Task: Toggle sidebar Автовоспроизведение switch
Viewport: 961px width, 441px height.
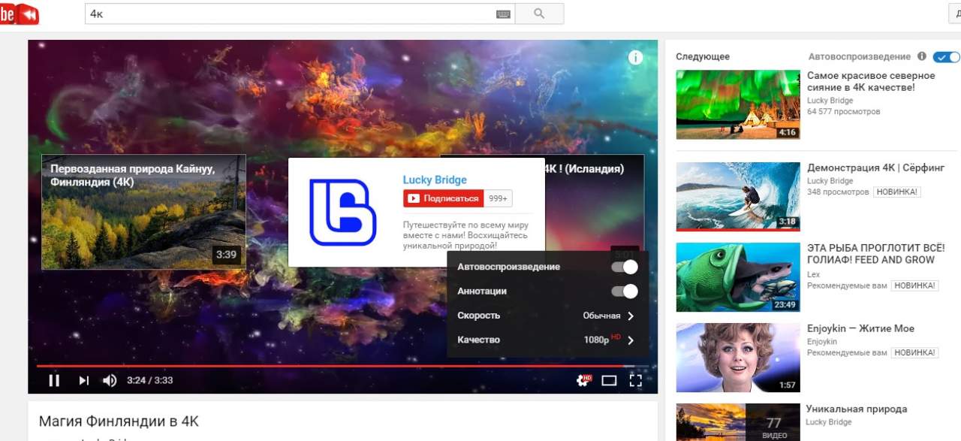Action: (x=946, y=56)
